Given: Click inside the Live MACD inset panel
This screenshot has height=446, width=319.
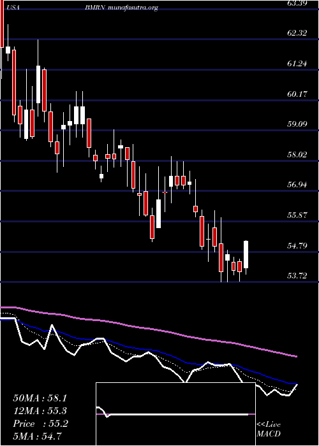Looking at the screenshot, I should (175, 414).
